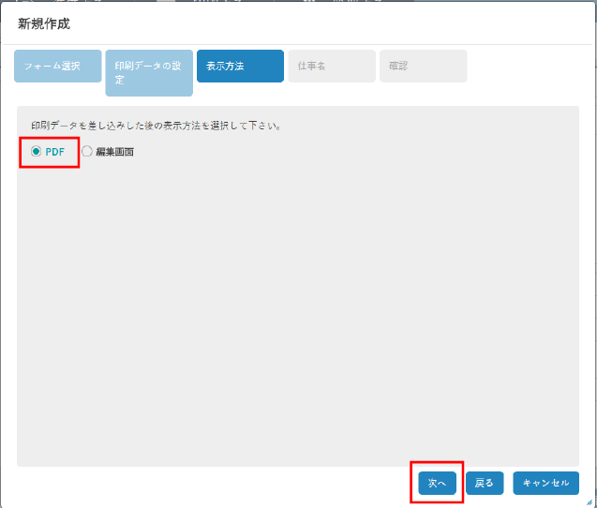Select the PDF radio button
The height and width of the screenshot is (508, 597).
(x=37, y=152)
